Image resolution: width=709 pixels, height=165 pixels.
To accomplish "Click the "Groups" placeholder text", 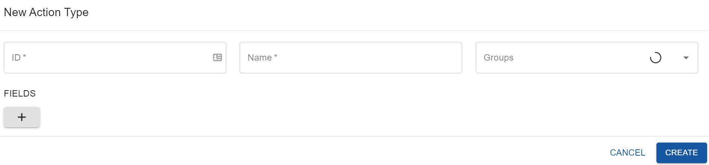I will [x=498, y=58].
